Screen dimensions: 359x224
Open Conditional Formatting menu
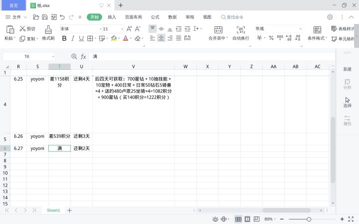coord(317,33)
